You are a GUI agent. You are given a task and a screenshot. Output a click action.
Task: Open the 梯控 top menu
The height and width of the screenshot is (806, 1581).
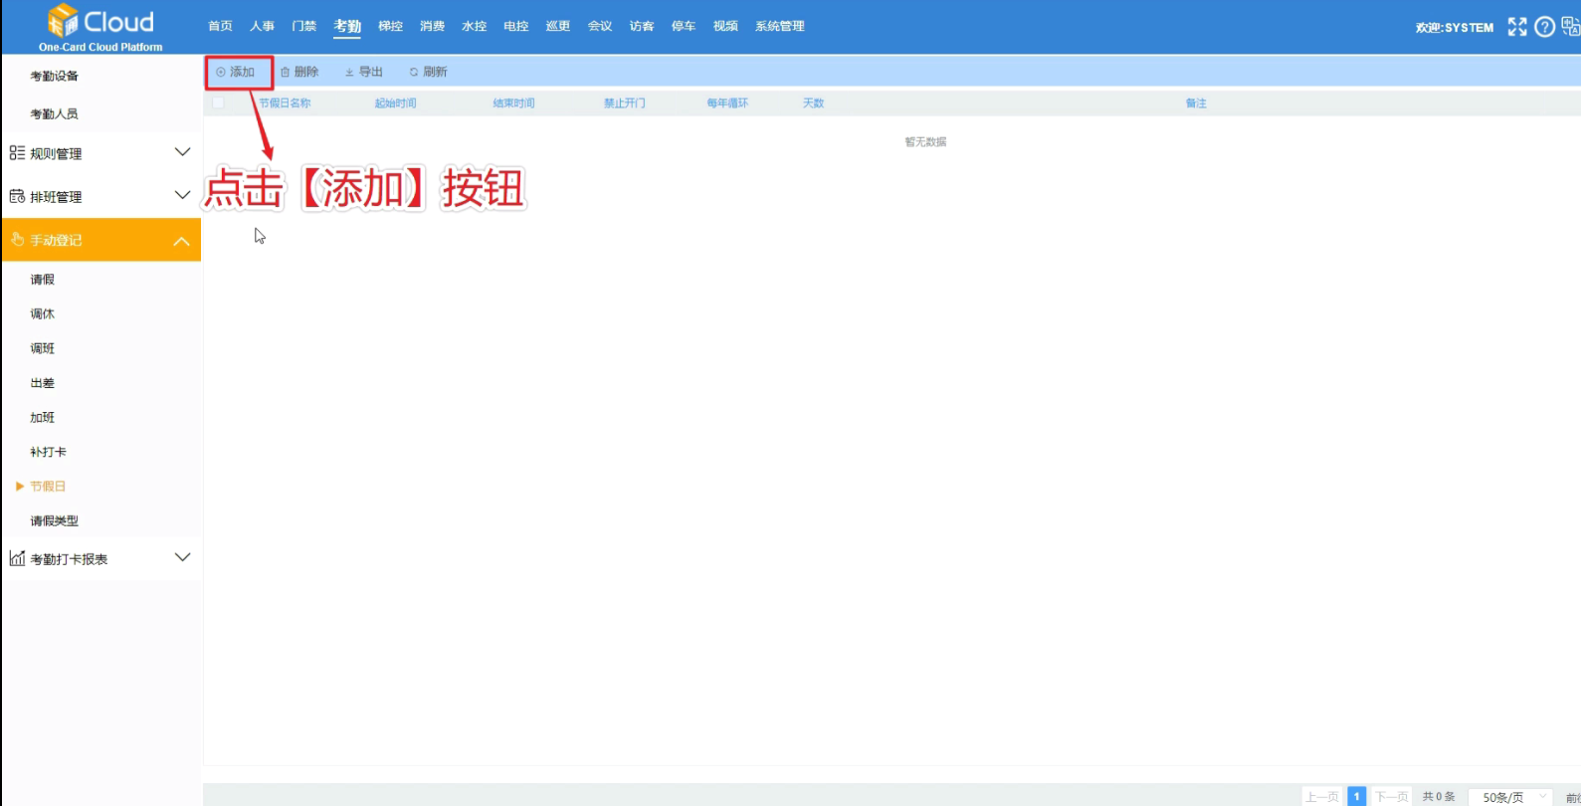point(390,26)
